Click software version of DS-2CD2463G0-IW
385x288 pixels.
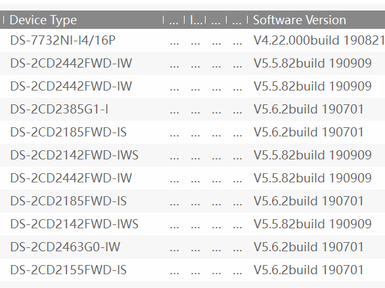tap(308, 247)
